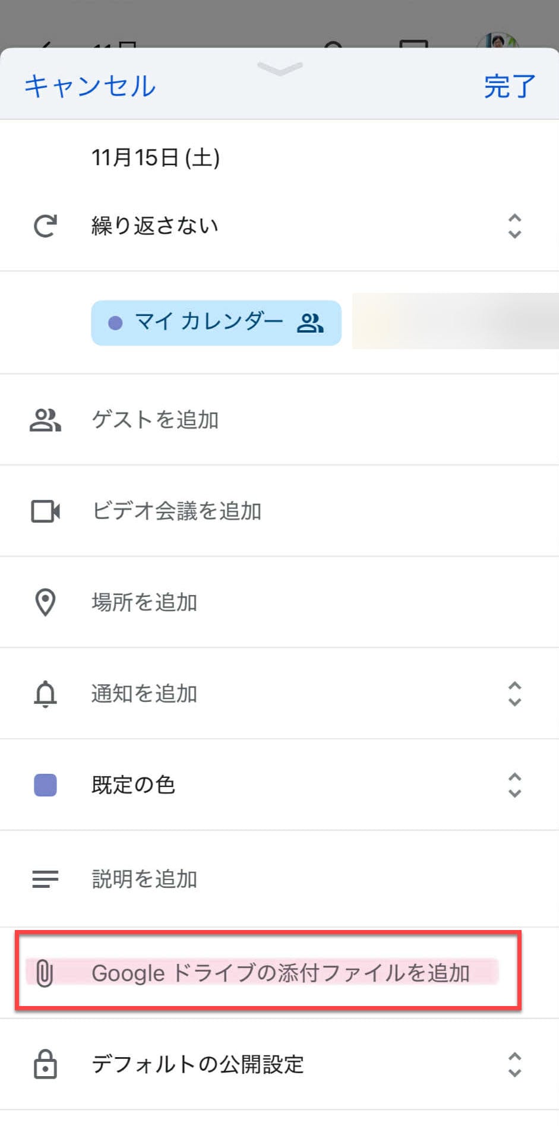Tap the video camera icon
This screenshot has width=559, height=1126.
(45, 511)
